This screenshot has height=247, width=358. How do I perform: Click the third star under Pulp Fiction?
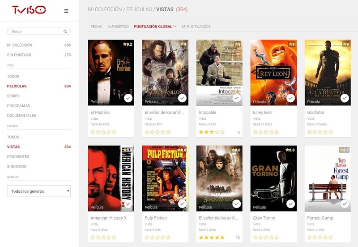158,238
